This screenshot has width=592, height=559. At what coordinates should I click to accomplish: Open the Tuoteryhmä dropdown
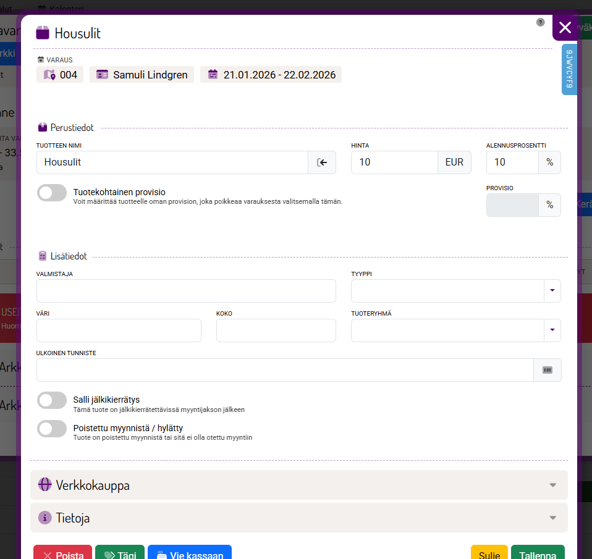pyautogui.click(x=456, y=330)
